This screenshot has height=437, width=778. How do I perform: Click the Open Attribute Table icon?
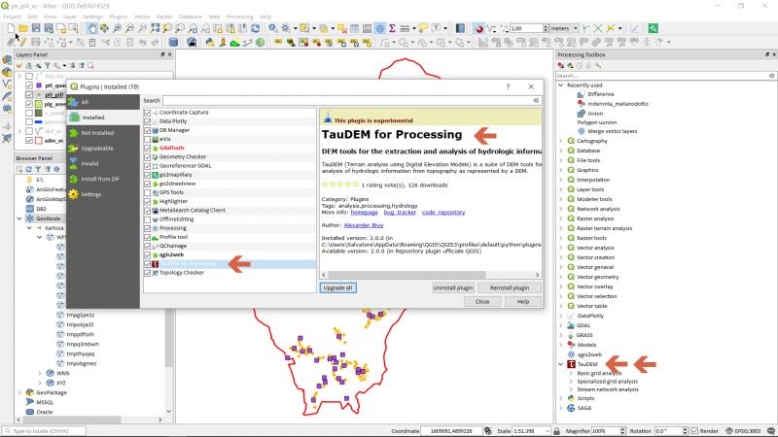click(x=354, y=29)
